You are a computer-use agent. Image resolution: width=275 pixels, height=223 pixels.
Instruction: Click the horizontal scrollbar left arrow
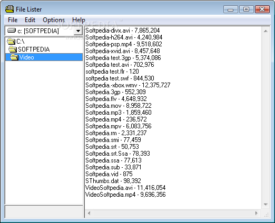tap(89, 213)
